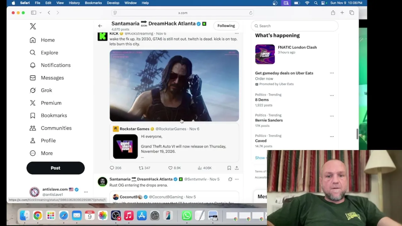Repost the KICK post with 347 reposts
Image resolution: width=402 pixels, height=226 pixels.
(144, 168)
